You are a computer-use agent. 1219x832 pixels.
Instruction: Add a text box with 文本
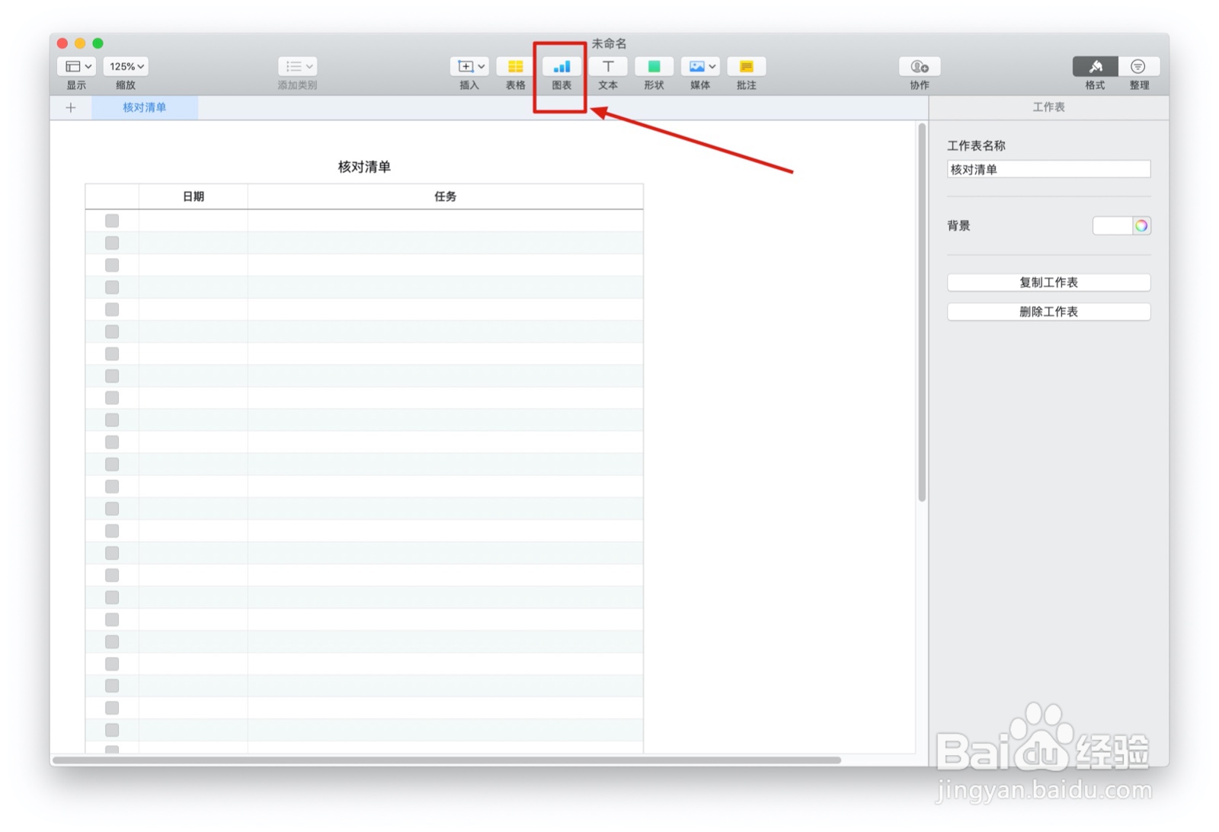coord(608,66)
